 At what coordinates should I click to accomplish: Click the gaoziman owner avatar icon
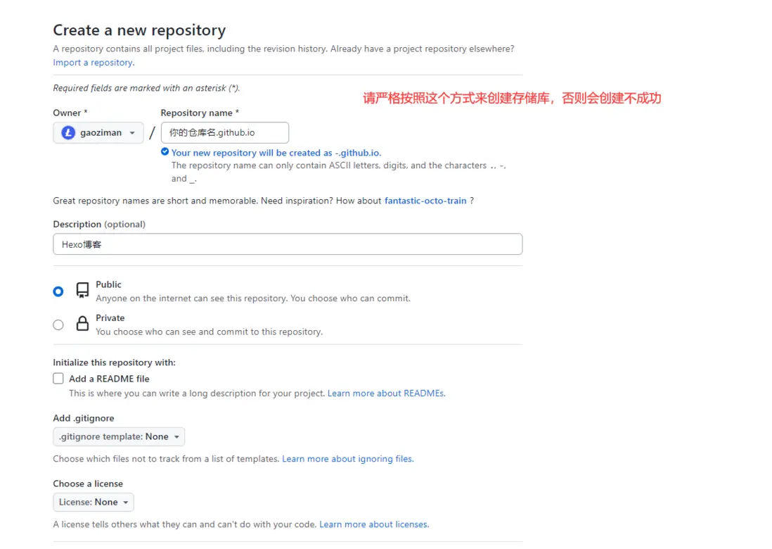68,132
